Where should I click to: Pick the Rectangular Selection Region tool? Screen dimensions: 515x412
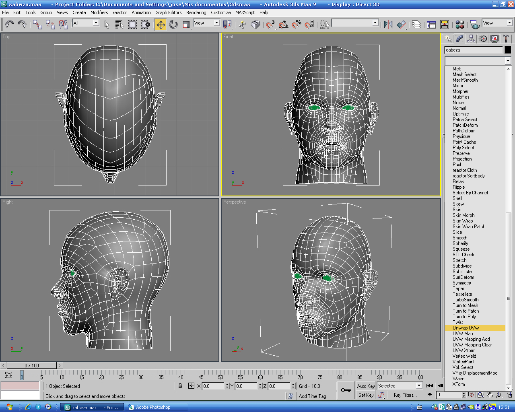point(132,25)
